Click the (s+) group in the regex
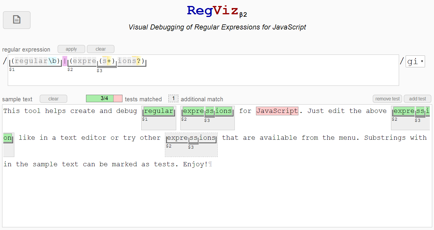This screenshot has width=434, height=230. coord(107,61)
